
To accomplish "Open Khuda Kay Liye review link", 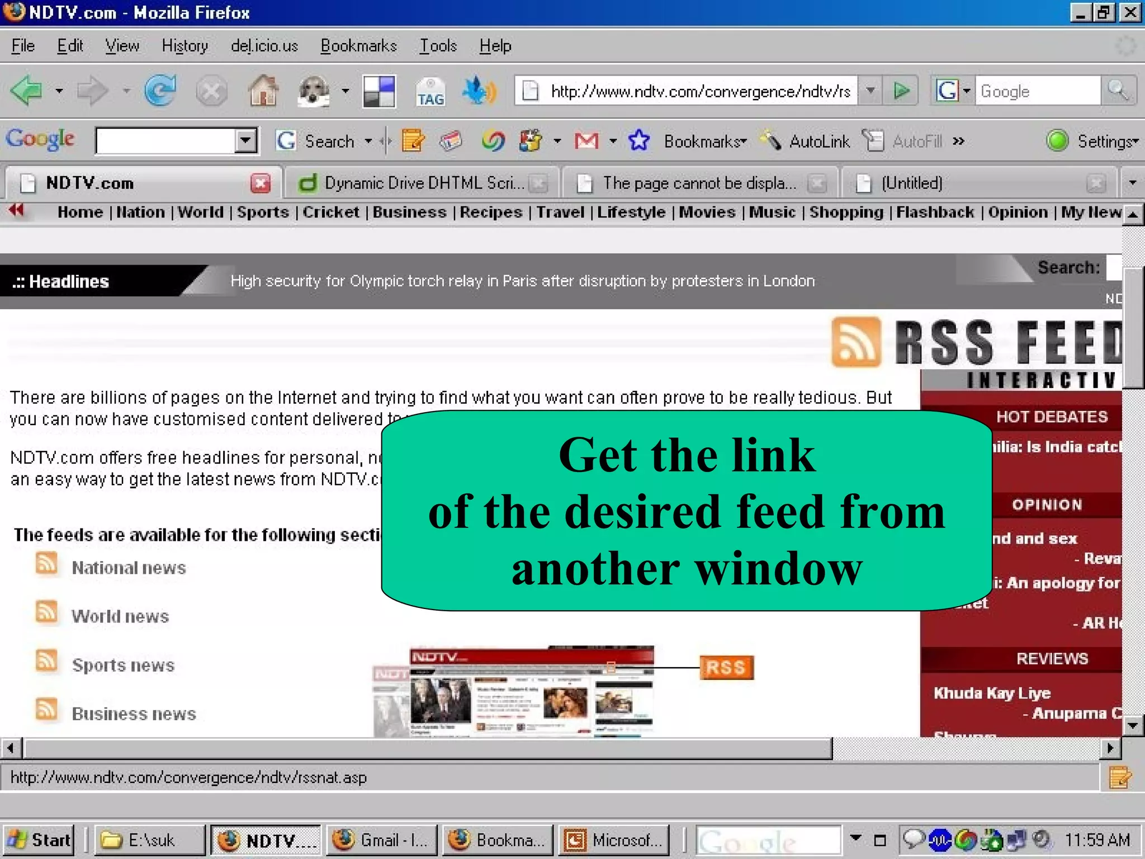I will pos(992,693).
